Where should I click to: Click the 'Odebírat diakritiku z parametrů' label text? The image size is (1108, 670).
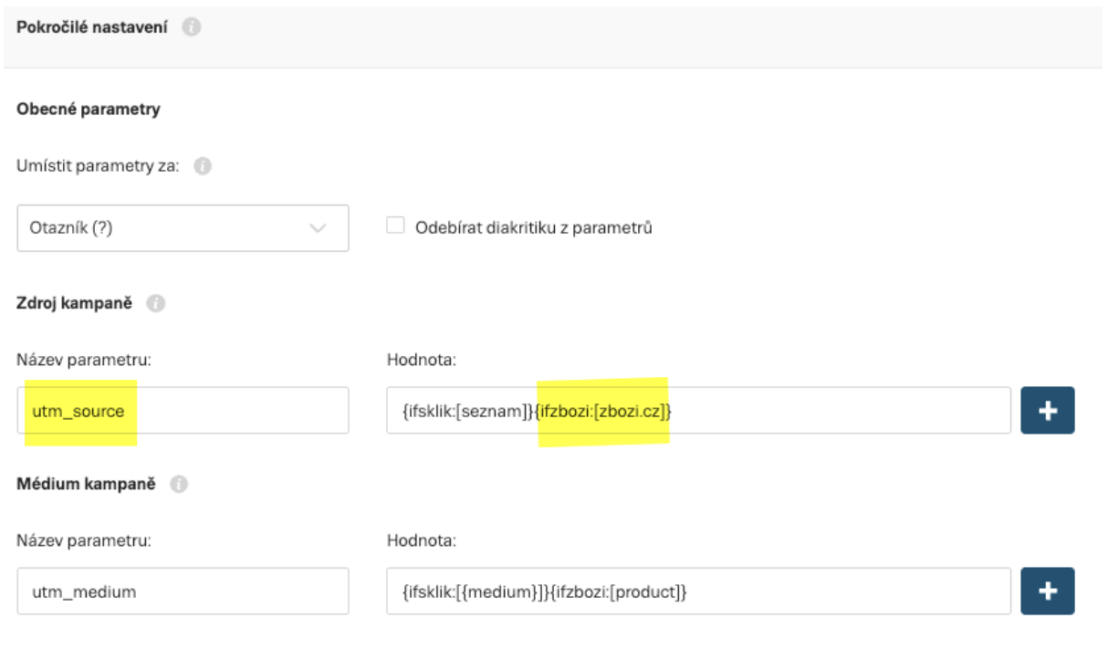click(533, 228)
